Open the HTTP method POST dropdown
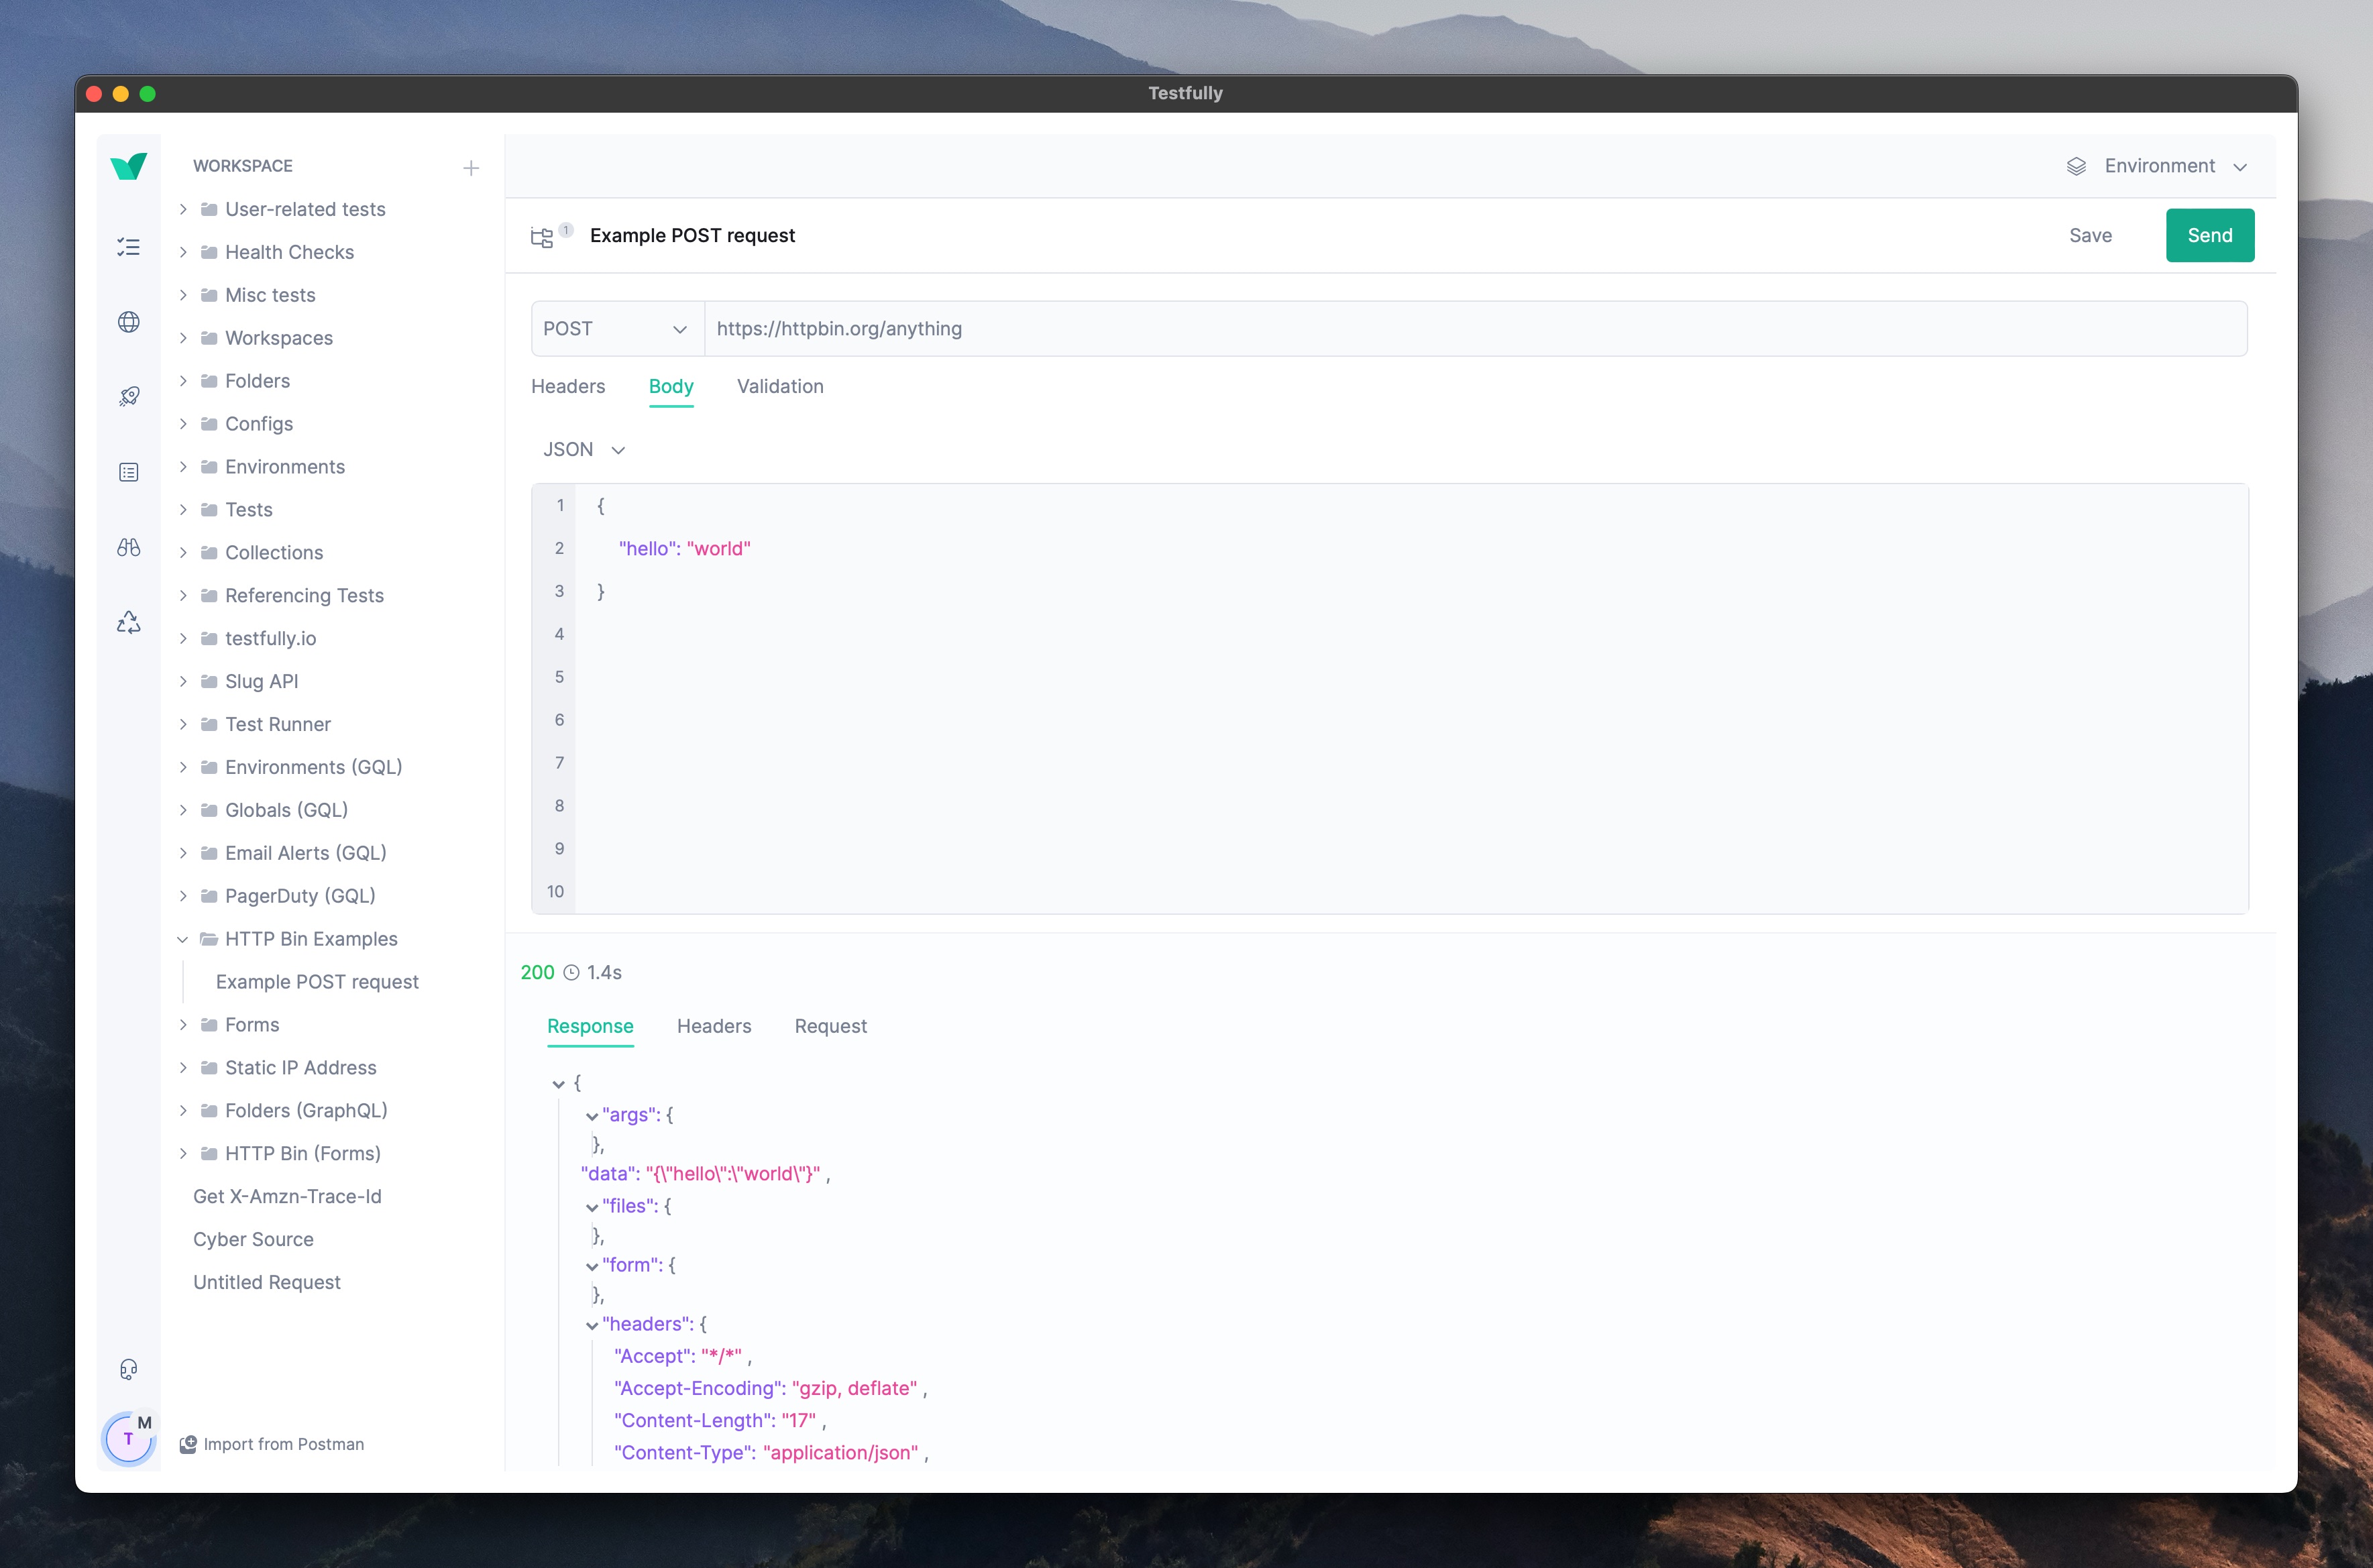The height and width of the screenshot is (1568, 2373). (x=617, y=329)
